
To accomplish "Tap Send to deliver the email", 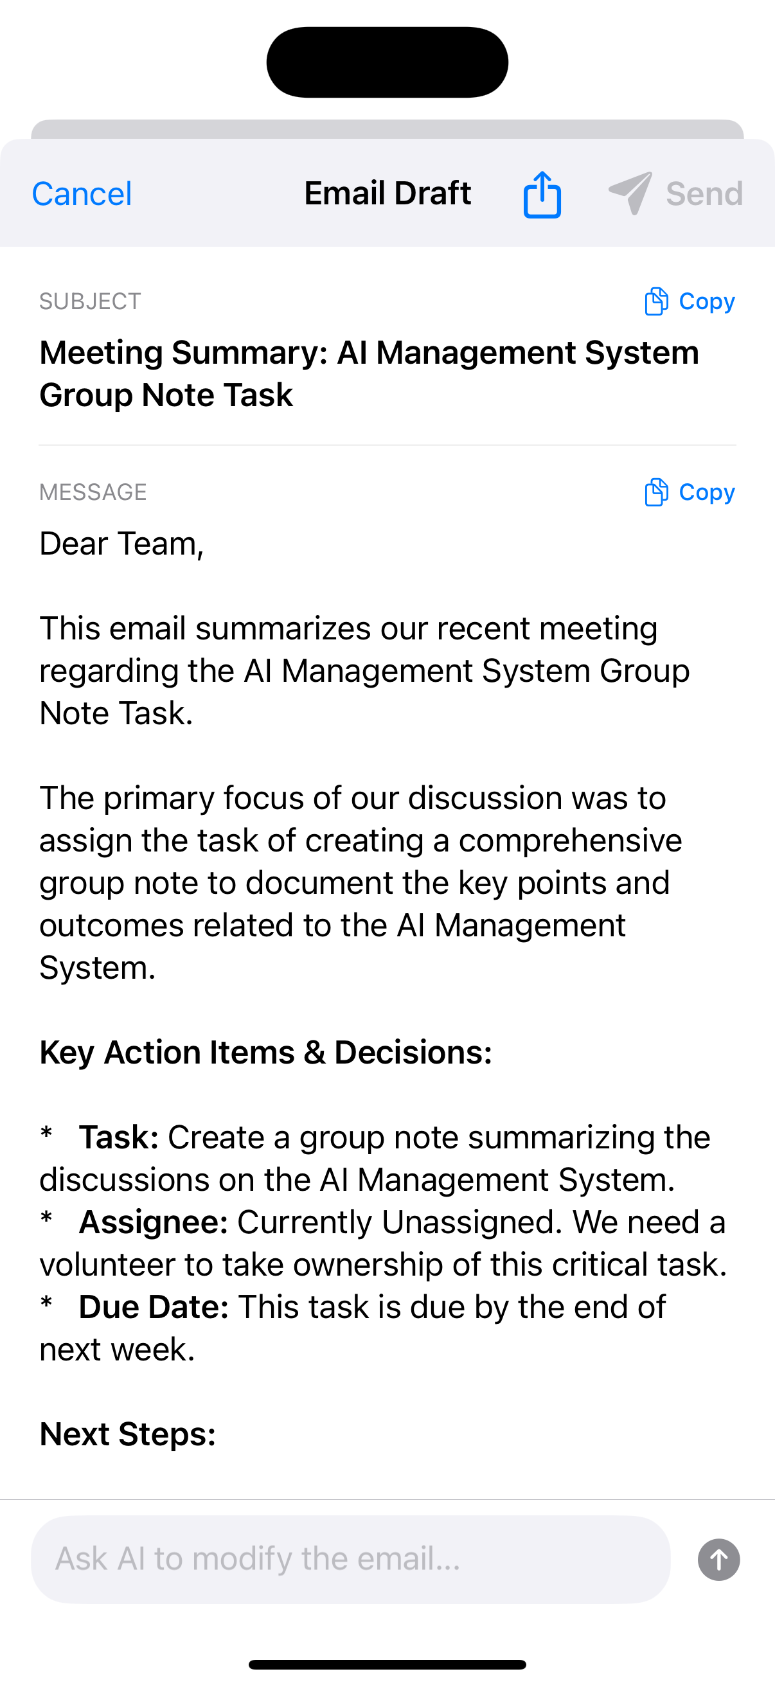I will click(x=703, y=193).
